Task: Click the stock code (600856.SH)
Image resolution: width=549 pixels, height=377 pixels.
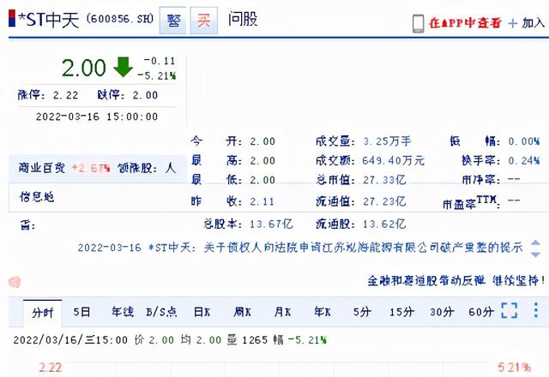Action: pyautogui.click(x=120, y=19)
